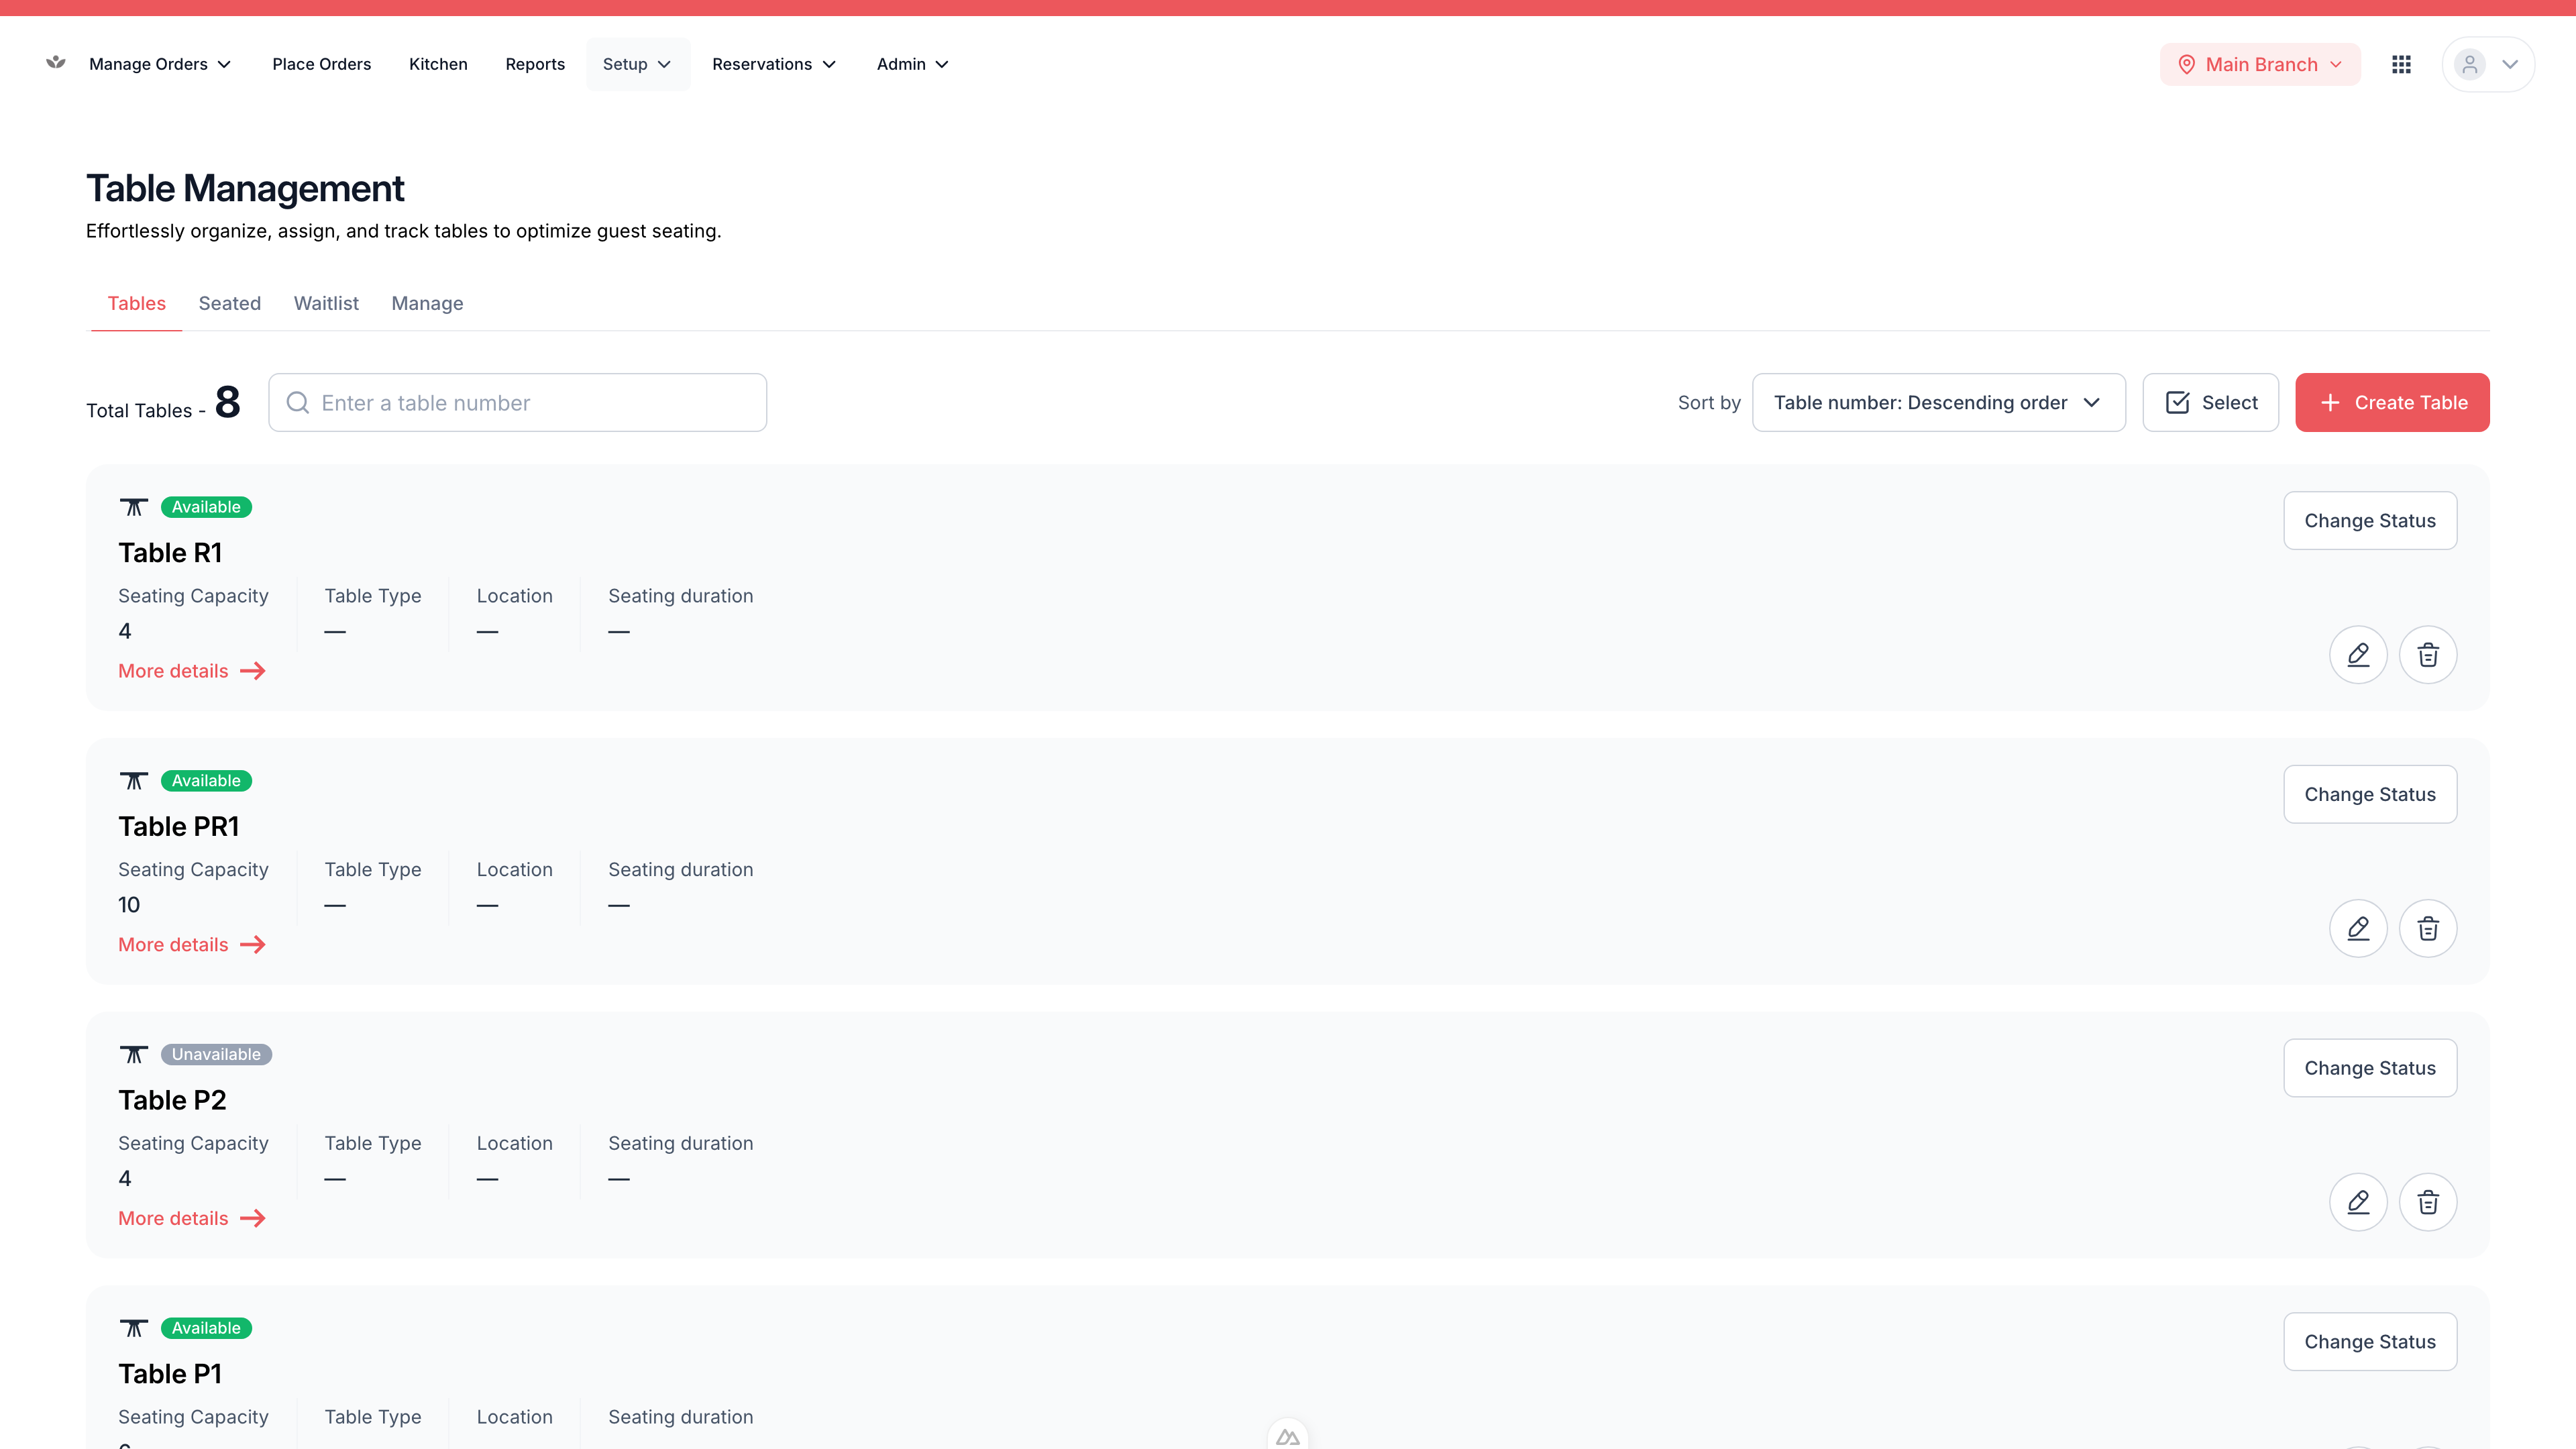The image size is (2576, 1449).
Task: Open More details for Table R1
Action: pyautogui.click(x=192, y=671)
